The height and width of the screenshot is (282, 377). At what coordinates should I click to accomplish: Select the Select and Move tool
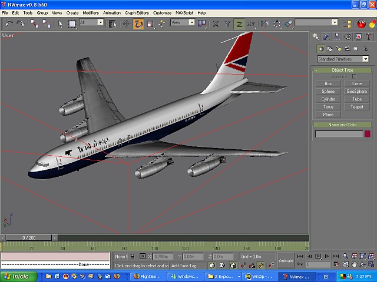click(x=127, y=23)
